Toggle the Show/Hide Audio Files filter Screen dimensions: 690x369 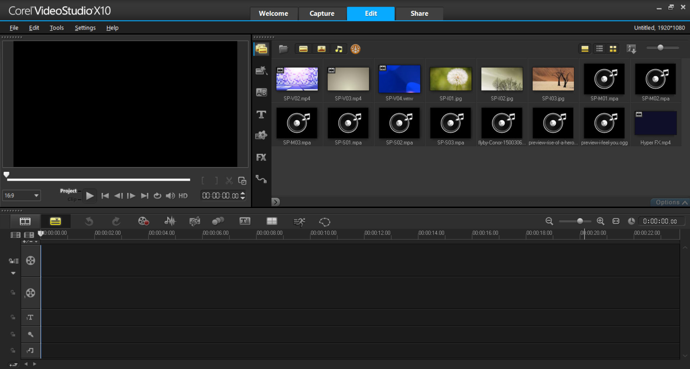[339, 49]
